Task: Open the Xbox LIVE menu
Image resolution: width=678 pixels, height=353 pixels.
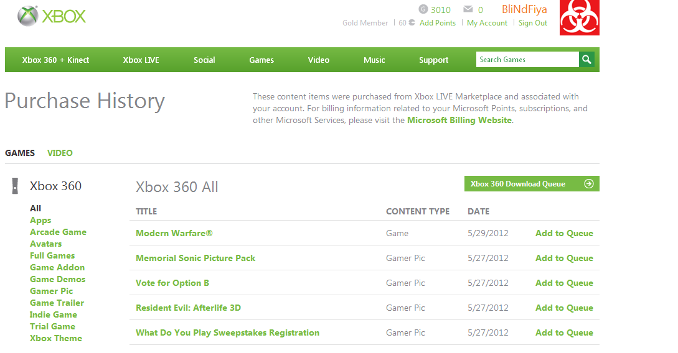Action: pos(141,60)
